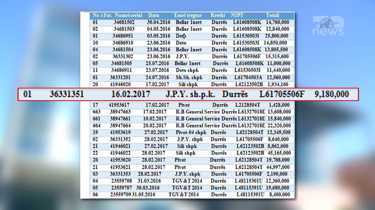Click trader name 'Pivot-04 shpk'

[x=191, y=132]
